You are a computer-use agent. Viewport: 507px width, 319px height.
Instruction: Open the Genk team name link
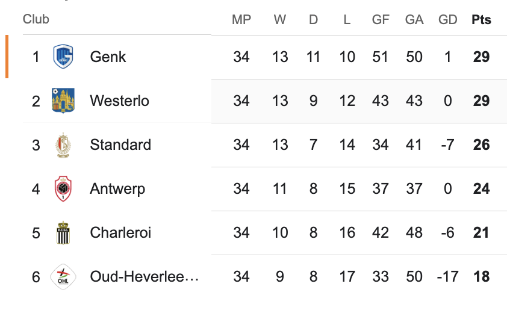coord(108,57)
